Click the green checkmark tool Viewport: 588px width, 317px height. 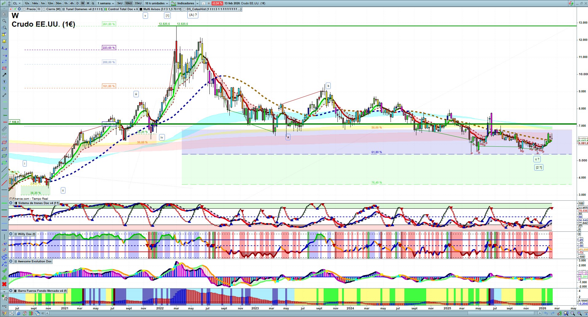coord(4,271)
